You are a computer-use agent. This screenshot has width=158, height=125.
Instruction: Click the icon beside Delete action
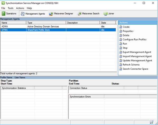(121, 35)
